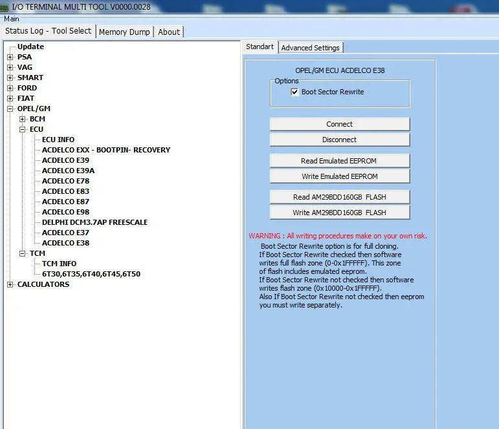The image size is (499, 429).
Task: Select DELPHI DCM3.7AP FREESCALE entry
Action: (x=94, y=222)
